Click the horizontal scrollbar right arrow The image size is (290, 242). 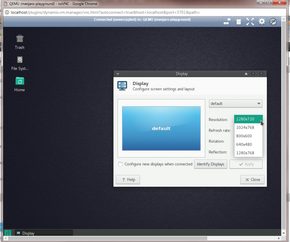click(x=279, y=238)
